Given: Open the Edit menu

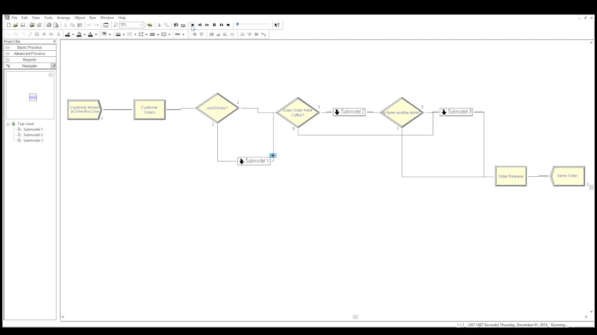Looking at the screenshot, I should [25, 18].
